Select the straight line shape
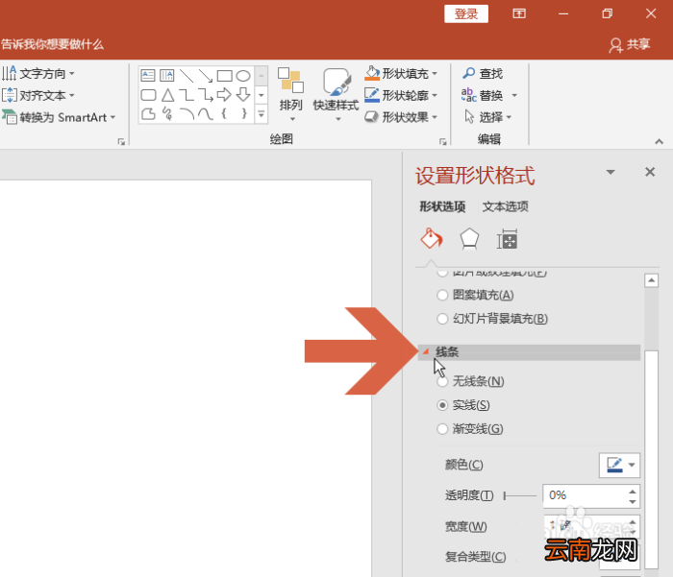The height and width of the screenshot is (577, 673). point(187,76)
